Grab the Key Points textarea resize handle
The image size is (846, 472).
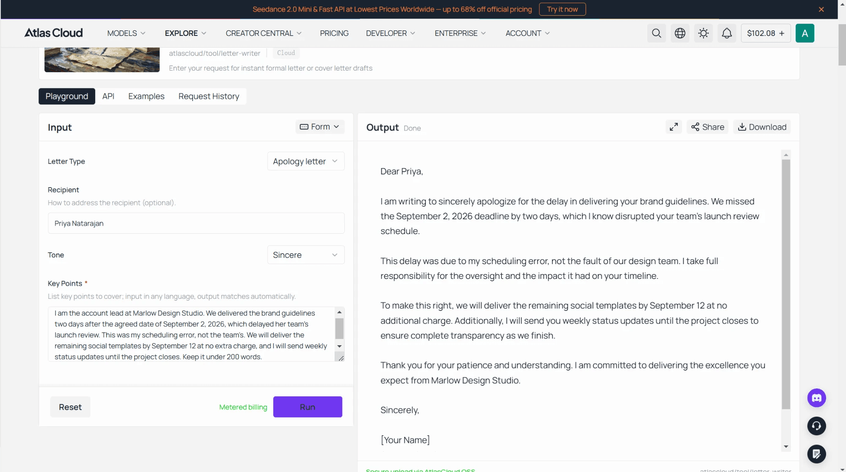(341, 358)
